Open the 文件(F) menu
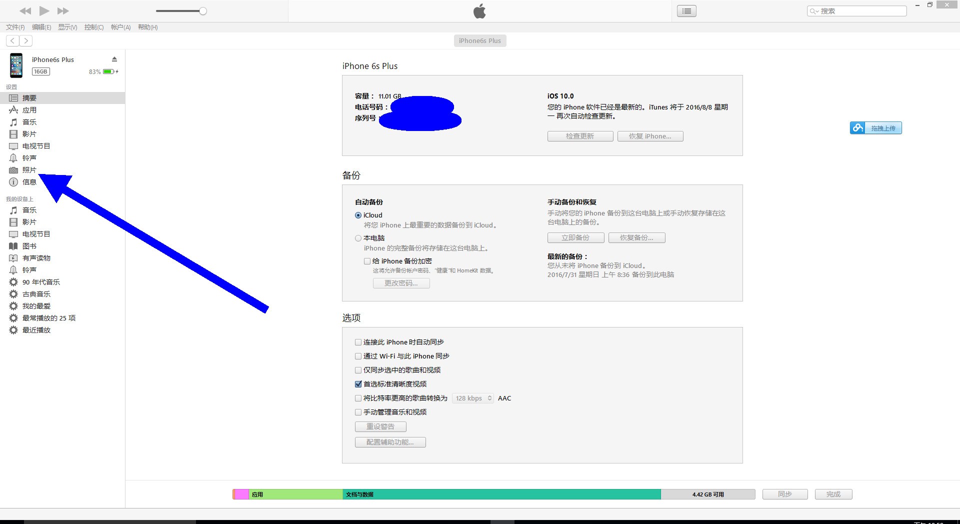960x524 pixels. 15,27
